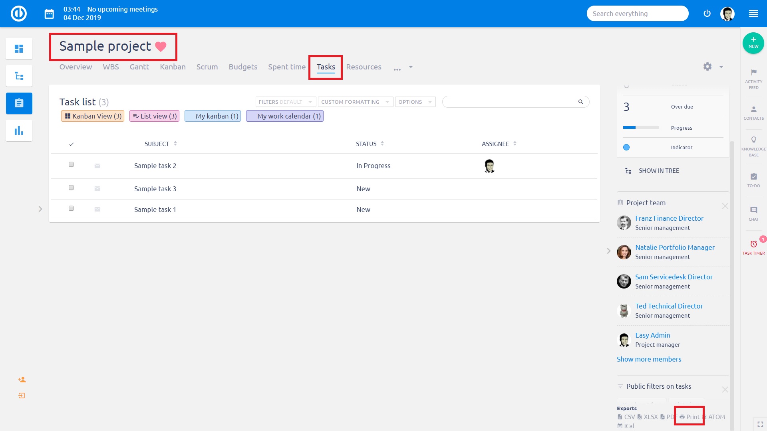The height and width of the screenshot is (431, 767).
Task: Click Show more members link
Action: coord(649,359)
